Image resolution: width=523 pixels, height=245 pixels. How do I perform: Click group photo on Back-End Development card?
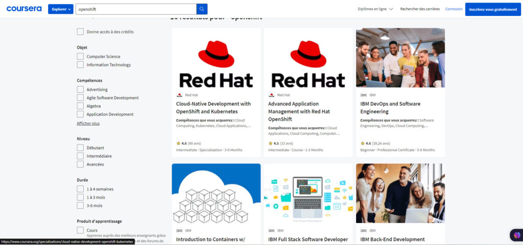point(400,193)
